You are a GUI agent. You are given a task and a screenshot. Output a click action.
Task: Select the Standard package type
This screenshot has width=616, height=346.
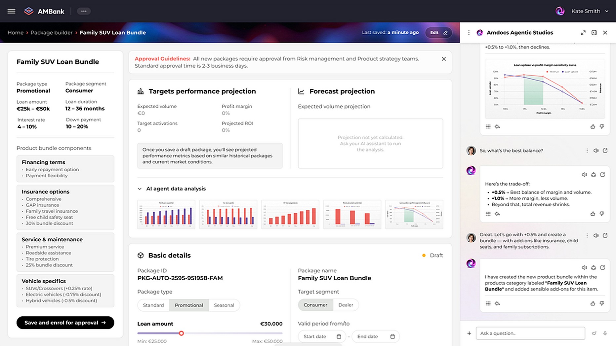tap(153, 305)
